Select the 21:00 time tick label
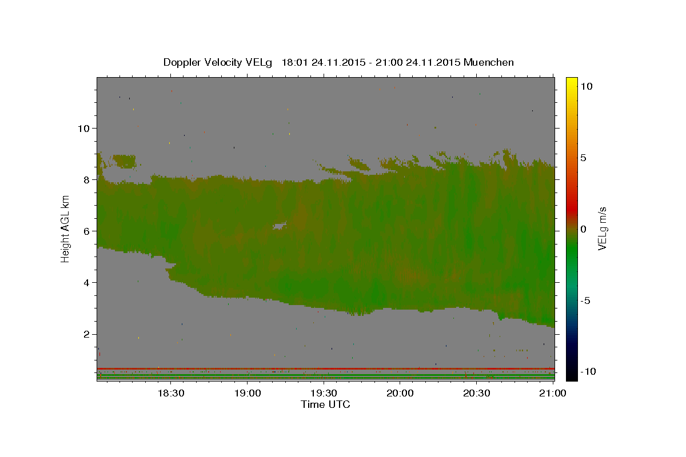 (553, 393)
